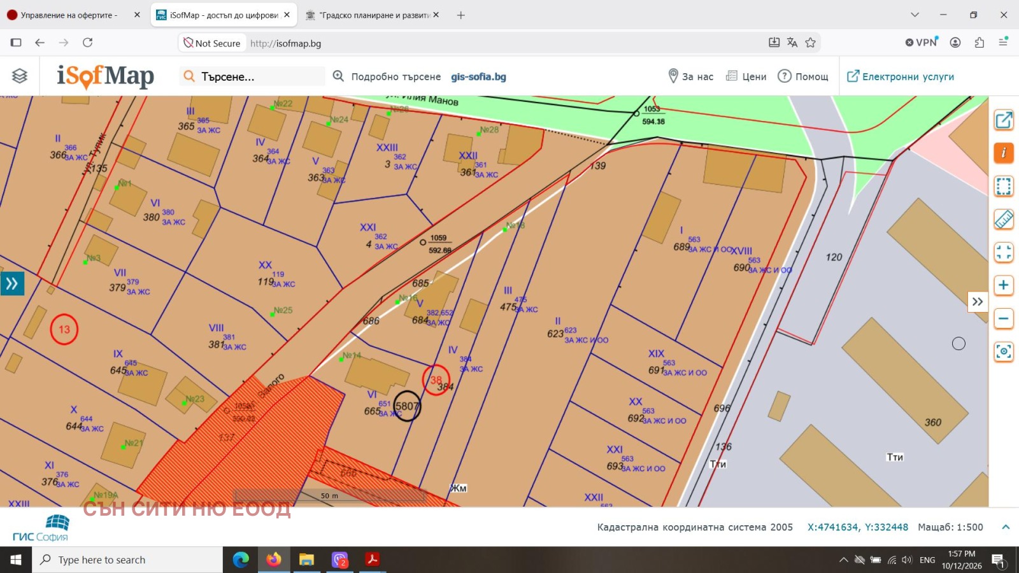Click the taskbar volume icon
The image size is (1019, 573).
tap(907, 560)
